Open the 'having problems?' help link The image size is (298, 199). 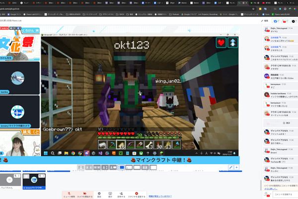click(x=160, y=196)
